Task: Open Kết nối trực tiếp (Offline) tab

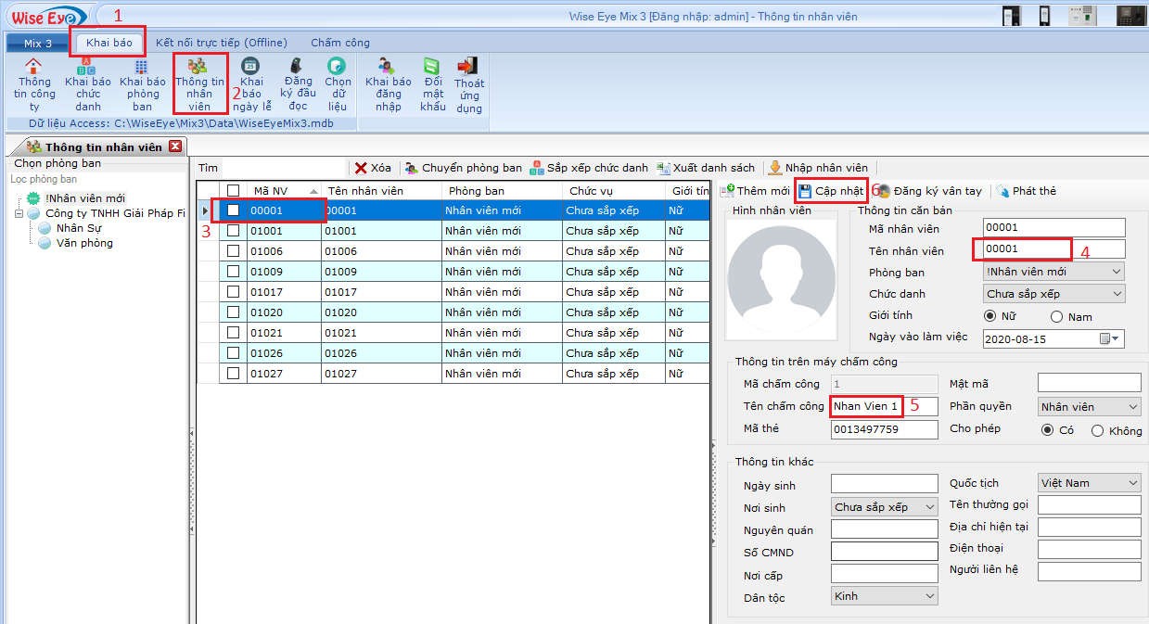Action: pos(221,43)
